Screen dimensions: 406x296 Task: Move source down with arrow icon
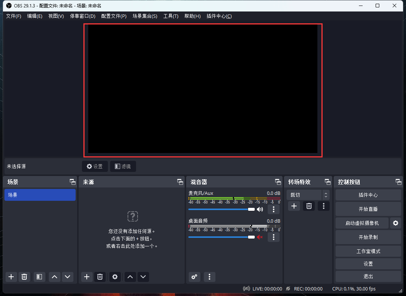143,277
